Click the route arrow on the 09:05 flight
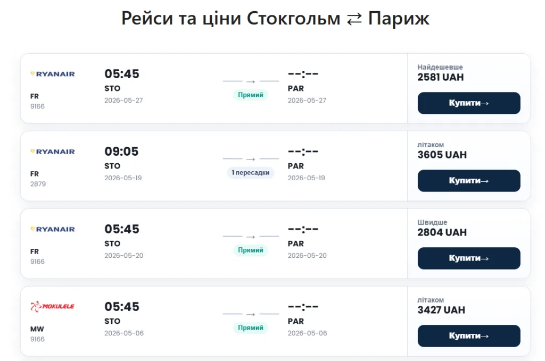Screen dimensions: 545x361 click(x=251, y=159)
